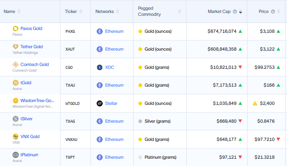Open the Paxos Gold link
This screenshot has height=166, width=287.
[x=31, y=29]
